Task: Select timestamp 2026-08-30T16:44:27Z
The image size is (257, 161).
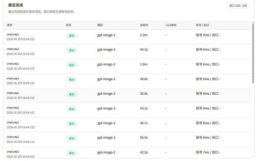Action: point(20,69)
